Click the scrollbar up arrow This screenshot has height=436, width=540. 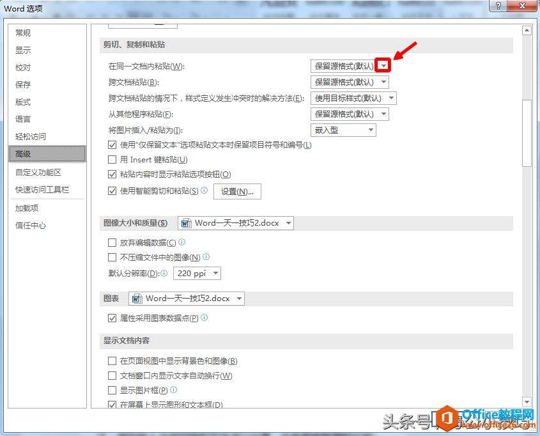click(527, 31)
